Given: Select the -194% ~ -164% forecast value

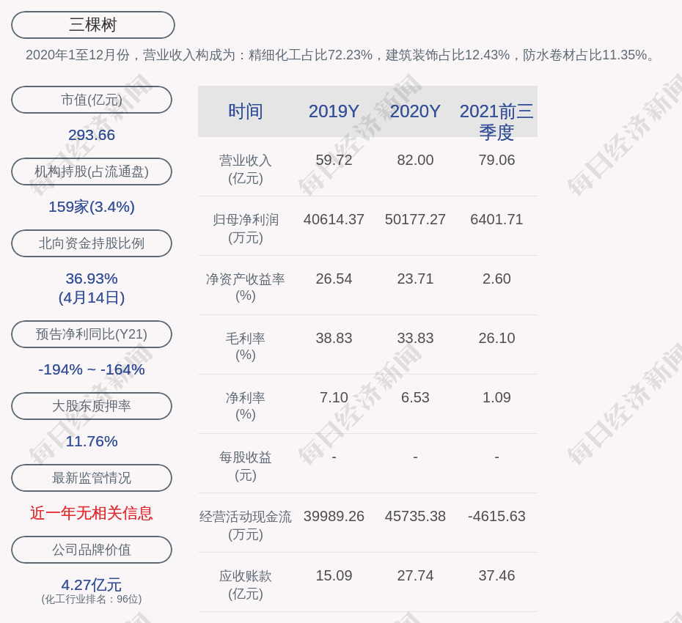Looking at the screenshot, I should click(92, 369).
